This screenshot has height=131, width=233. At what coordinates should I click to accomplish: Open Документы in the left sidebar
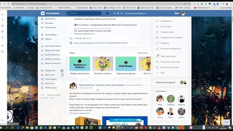coord(50,19)
